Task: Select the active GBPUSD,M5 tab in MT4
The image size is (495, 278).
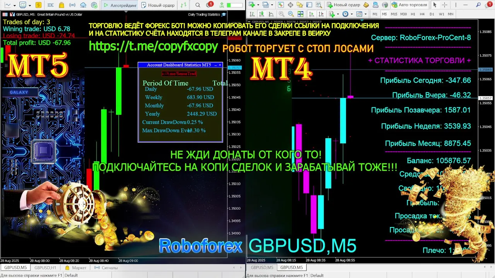Action: click(x=292, y=267)
